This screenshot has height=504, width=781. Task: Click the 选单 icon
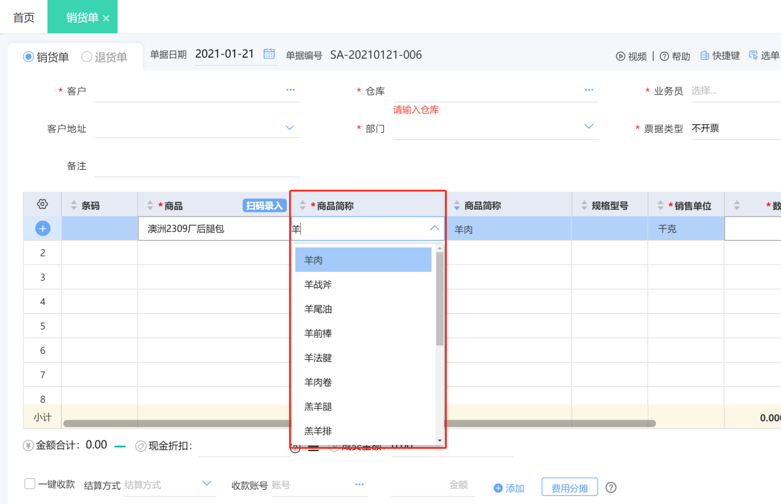[753, 55]
